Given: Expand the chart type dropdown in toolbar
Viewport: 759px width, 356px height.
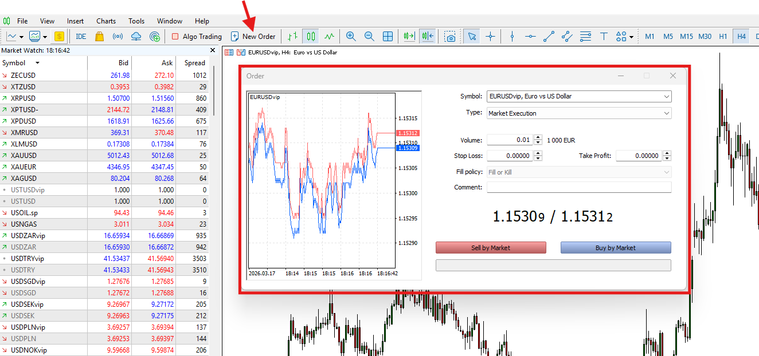Looking at the screenshot, I should point(21,37).
